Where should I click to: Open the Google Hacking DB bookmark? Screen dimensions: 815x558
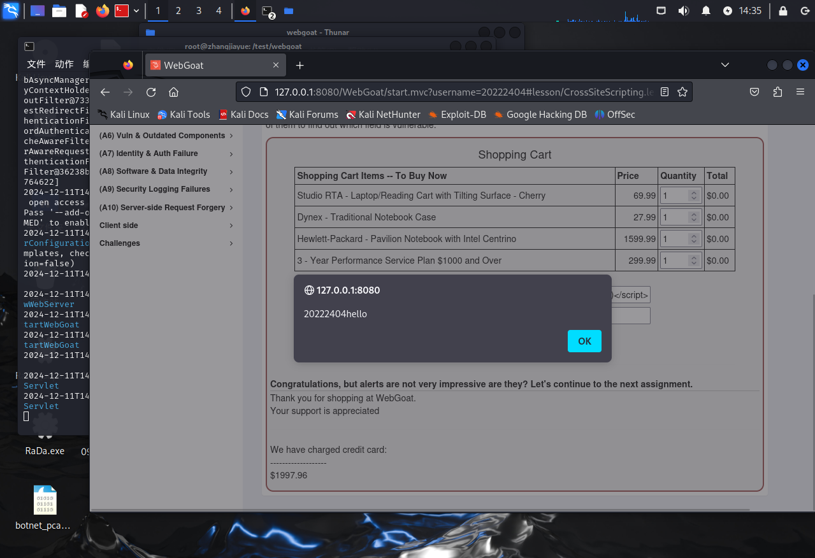click(540, 115)
